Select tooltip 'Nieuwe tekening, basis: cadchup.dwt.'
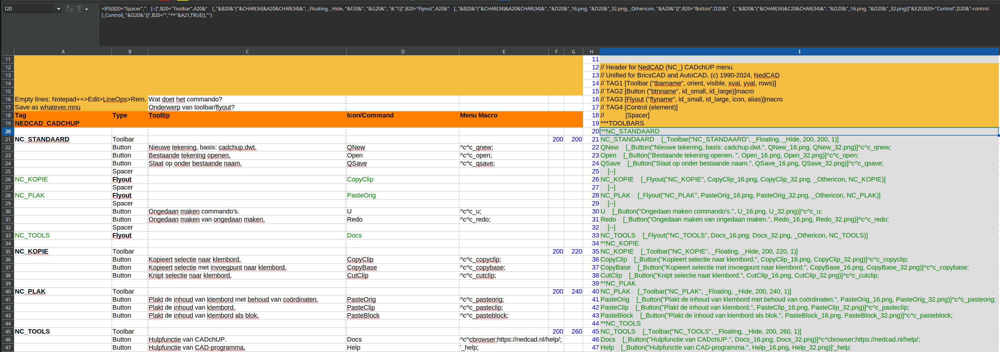This screenshot has width=1000, height=352. (x=247, y=147)
